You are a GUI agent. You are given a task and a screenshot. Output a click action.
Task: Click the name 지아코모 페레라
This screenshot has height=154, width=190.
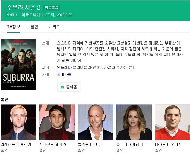point(53,144)
